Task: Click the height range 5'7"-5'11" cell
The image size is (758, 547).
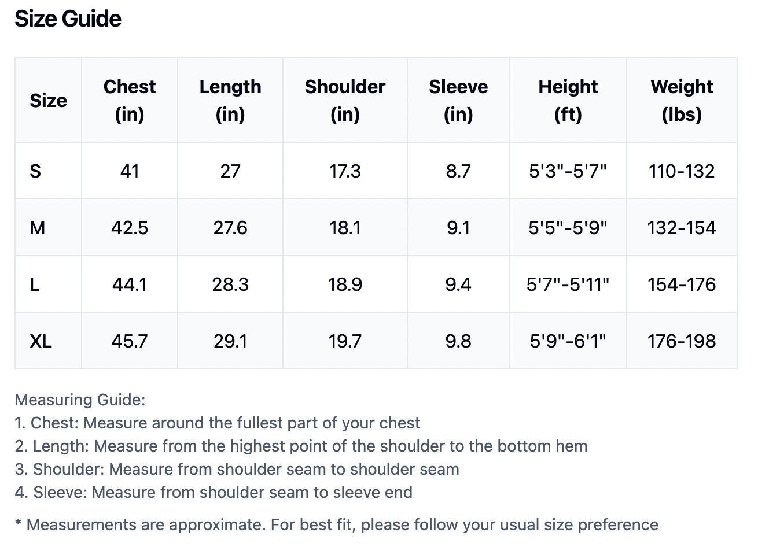Action: coord(568,284)
